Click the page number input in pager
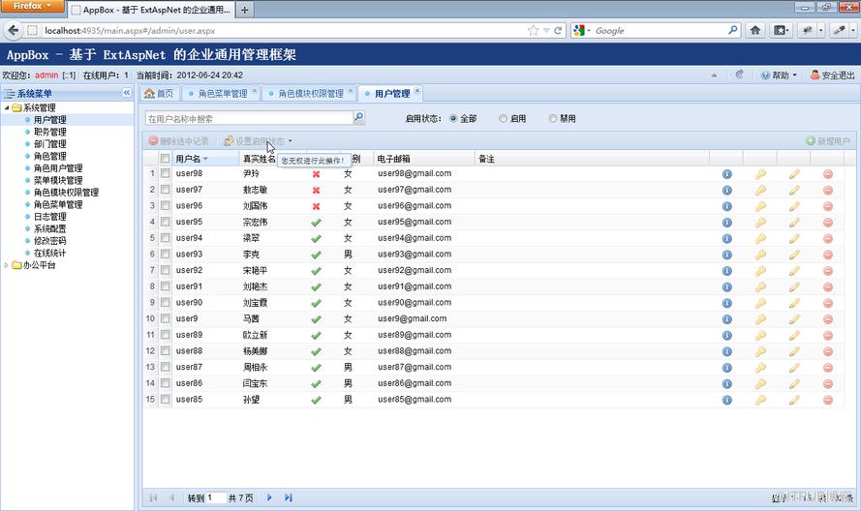Screen dimensions: 861x511 click(216, 497)
